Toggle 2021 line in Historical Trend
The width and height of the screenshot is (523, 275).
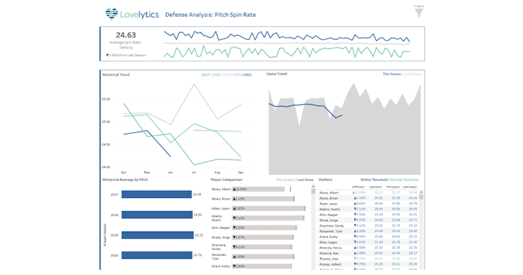pos(248,75)
